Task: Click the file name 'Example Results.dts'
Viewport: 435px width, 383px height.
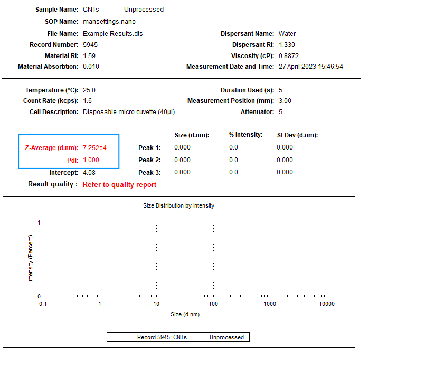Action: (x=113, y=34)
